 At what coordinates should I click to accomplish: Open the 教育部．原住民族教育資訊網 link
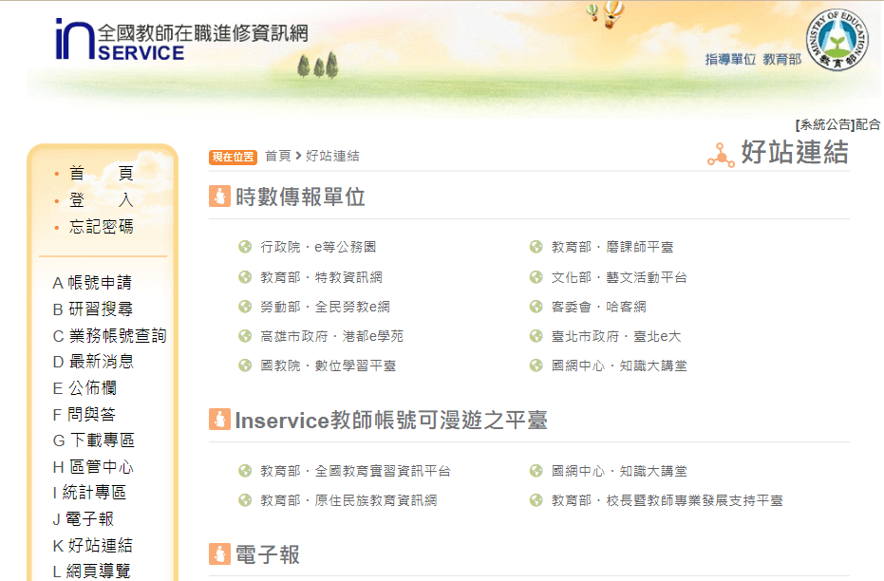point(348,500)
